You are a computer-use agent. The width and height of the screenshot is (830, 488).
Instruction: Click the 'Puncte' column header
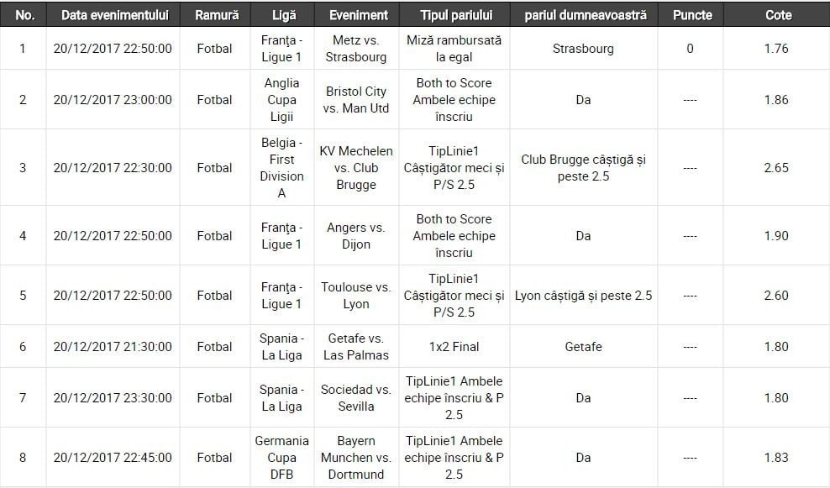692,15
